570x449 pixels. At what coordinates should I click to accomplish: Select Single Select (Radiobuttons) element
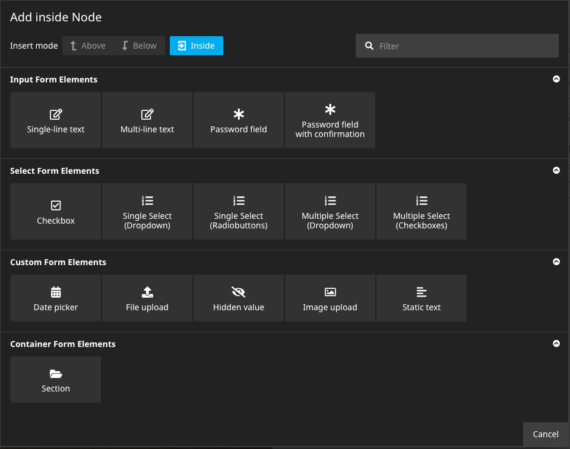point(238,211)
